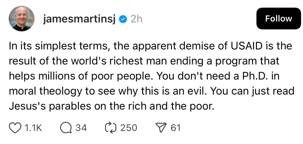Like the post with the heart icon

[16, 128]
